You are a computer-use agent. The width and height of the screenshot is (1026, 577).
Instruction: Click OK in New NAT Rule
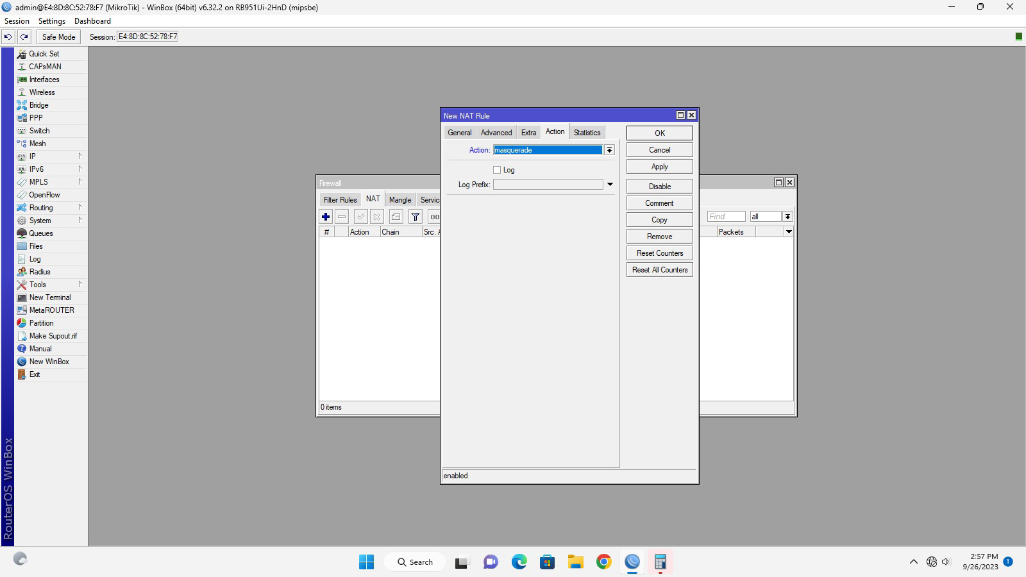click(x=660, y=133)
